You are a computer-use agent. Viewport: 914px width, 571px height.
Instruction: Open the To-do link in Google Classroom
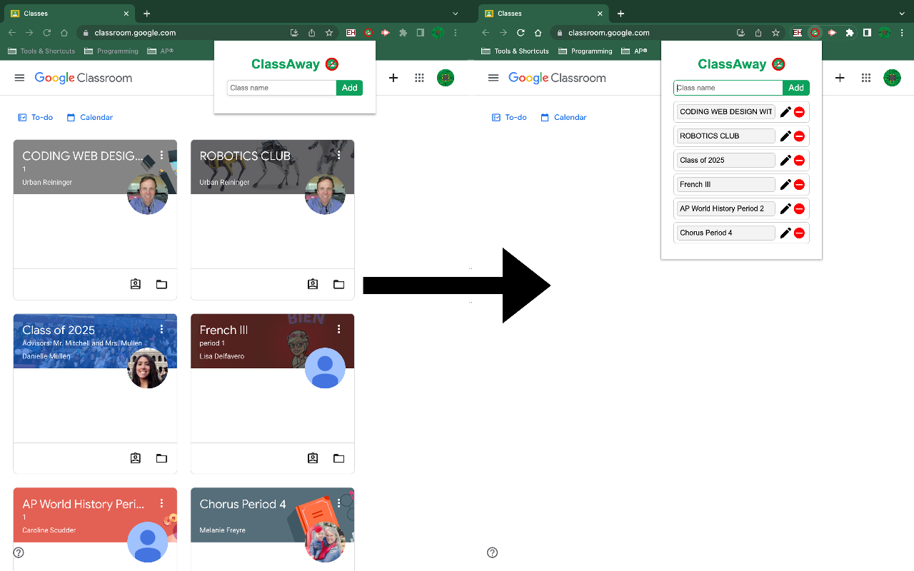35,117
